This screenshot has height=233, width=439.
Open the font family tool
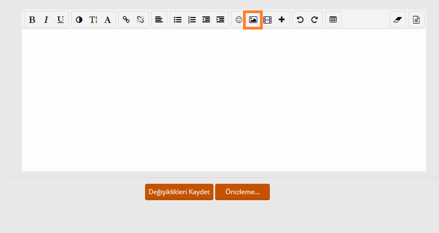point(107,20)
